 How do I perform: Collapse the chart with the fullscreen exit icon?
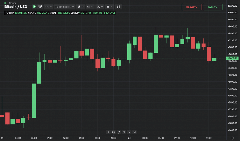point(118,6)
